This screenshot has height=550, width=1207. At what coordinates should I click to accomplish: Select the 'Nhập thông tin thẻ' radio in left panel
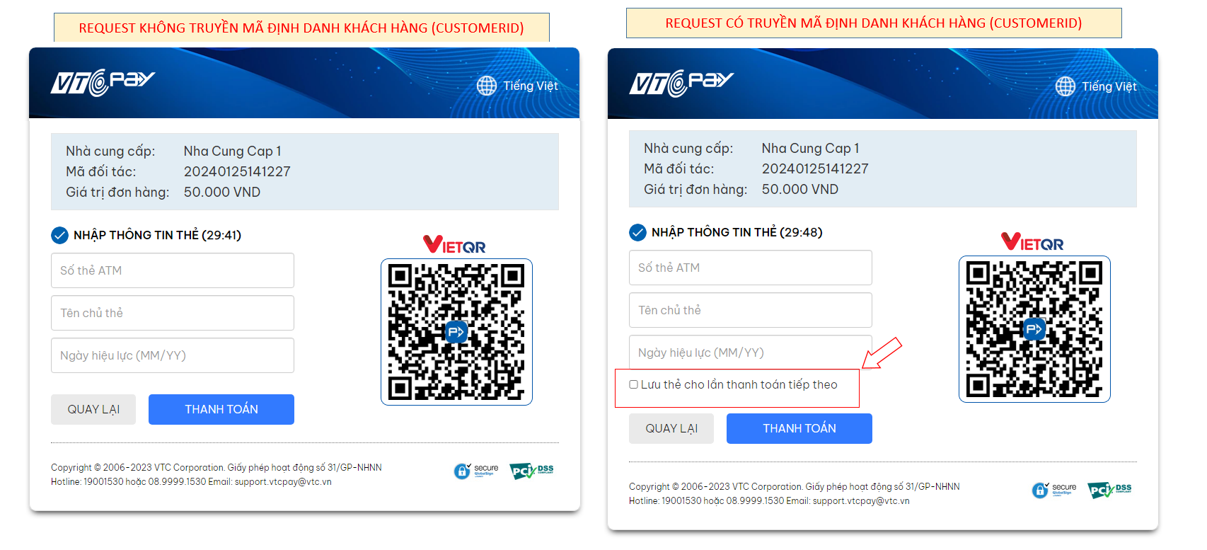(60, 235)
